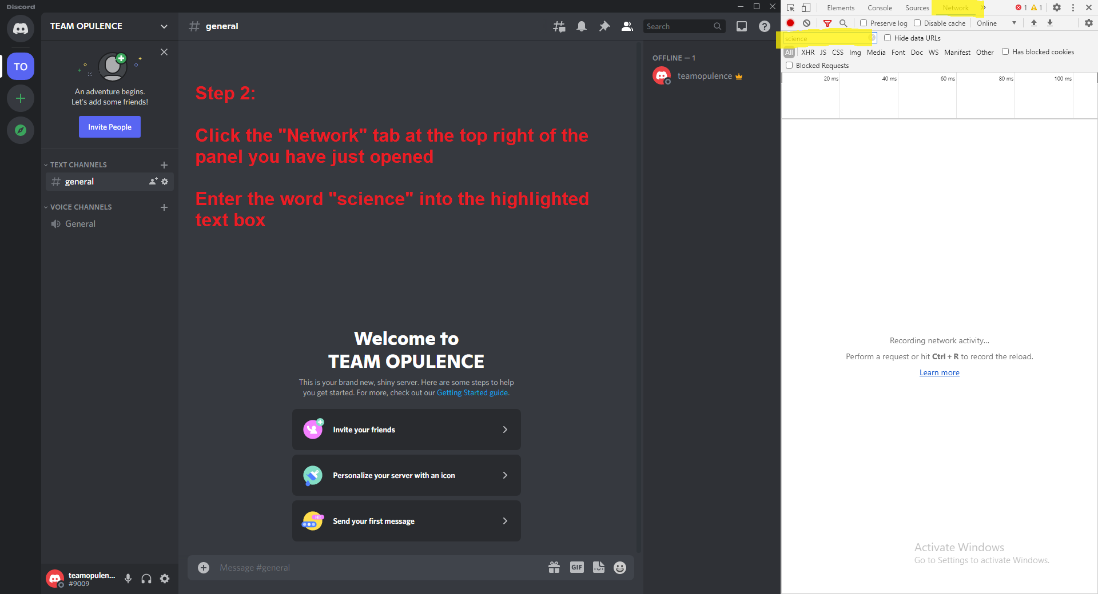Screen dimensions: 1098x594
Task: Join General voice channel
Action: coord(110,224)
